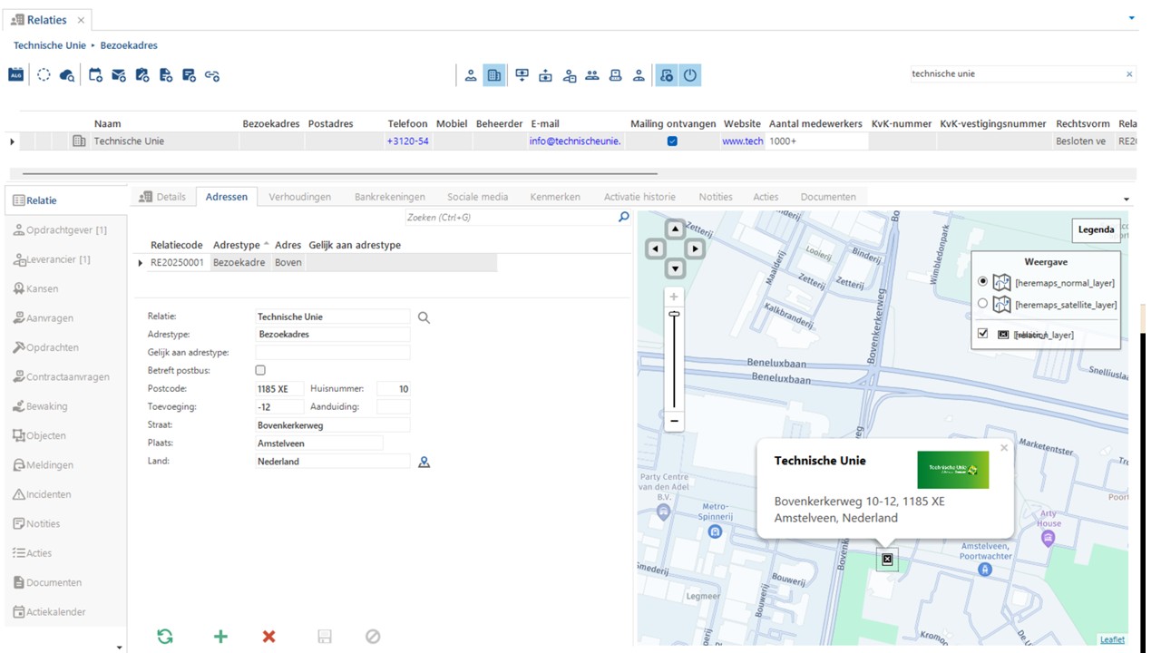
Task: Click the red X delete icon
Action: tap(268, 637)
